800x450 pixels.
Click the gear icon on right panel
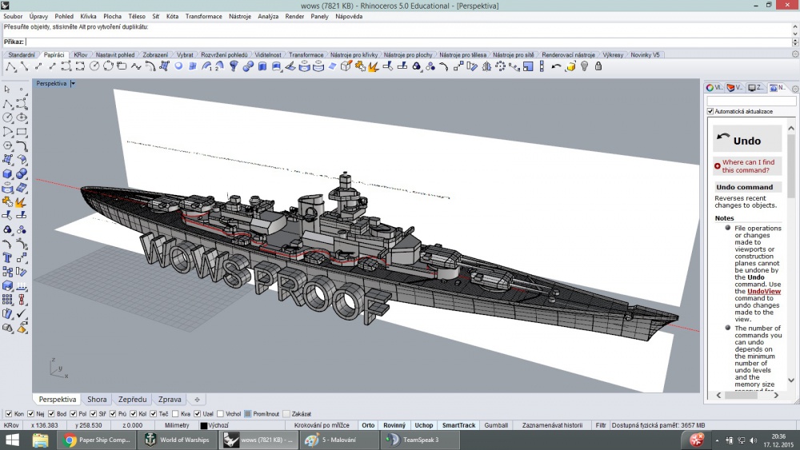pos(795,88)
